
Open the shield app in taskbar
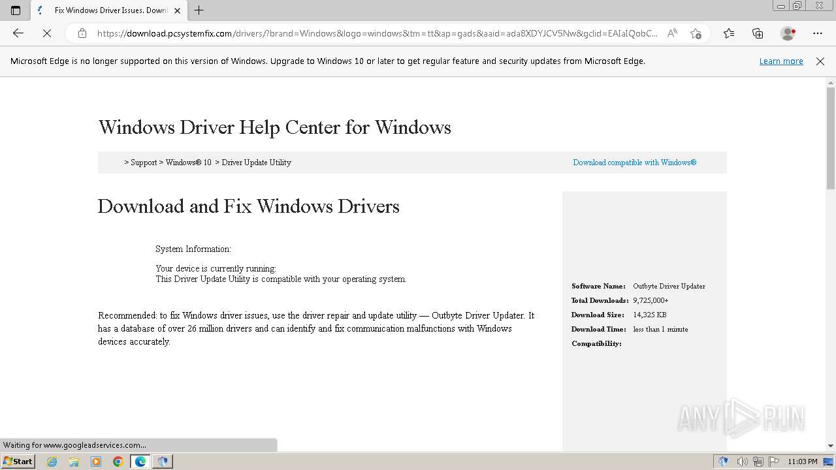click(x=163, y=462)
